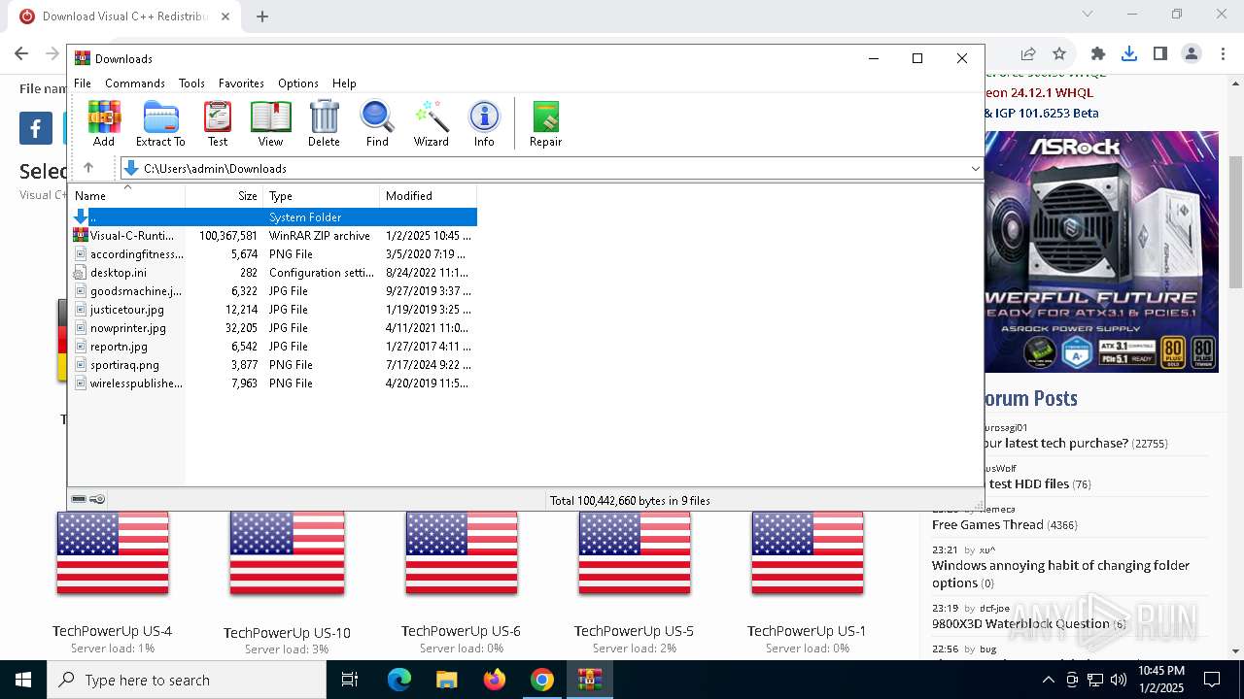The height and width of the screenshot is (699, 1244).
Task: Click the Info toolbar icon
Action: [x=484, y=123]
